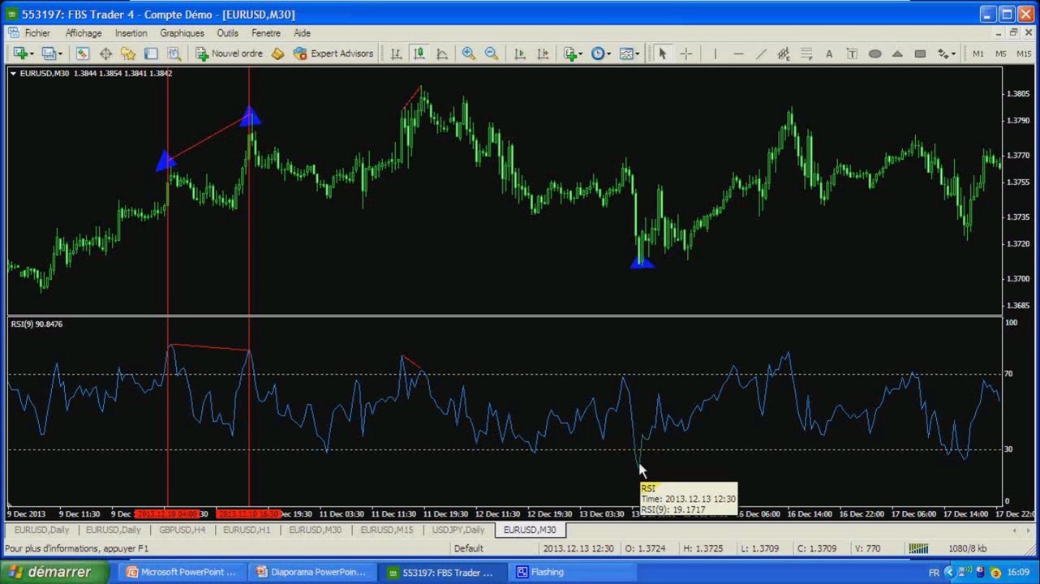Toggle the Terminal panel icon
Screen dimensions: 1040x584
(151, 54)
